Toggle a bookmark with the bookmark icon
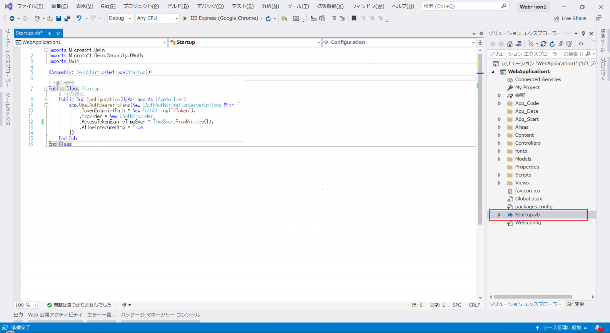 click(x=354, y=18)
